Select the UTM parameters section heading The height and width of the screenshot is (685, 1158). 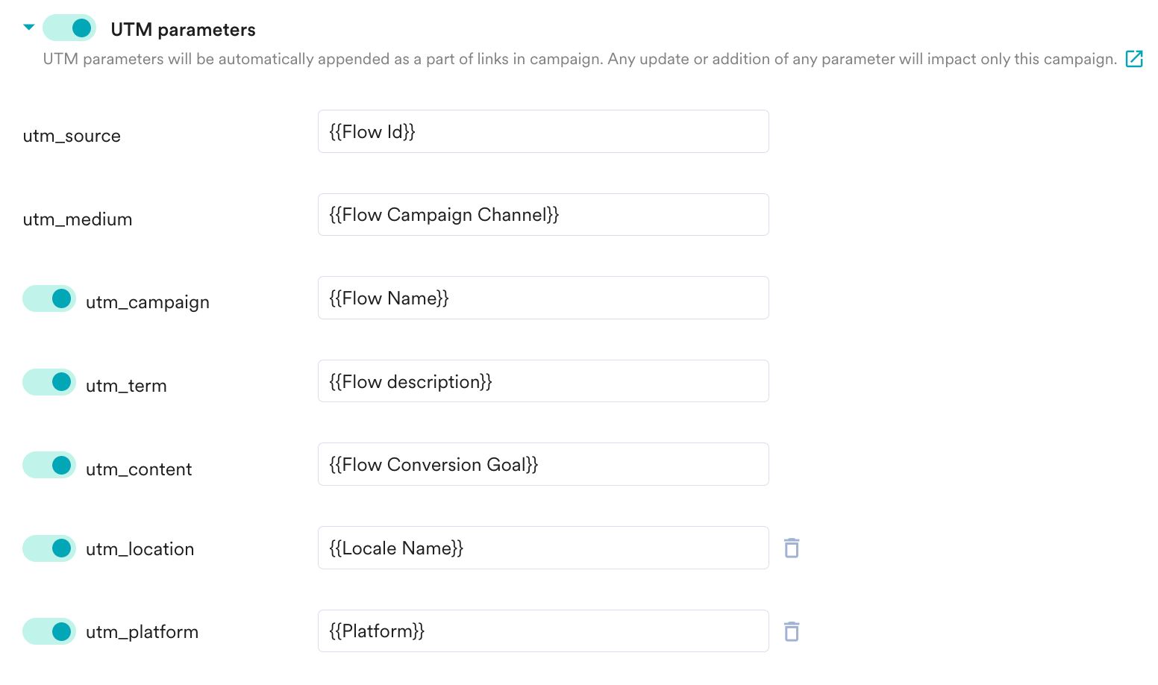[x=183, y=30]
